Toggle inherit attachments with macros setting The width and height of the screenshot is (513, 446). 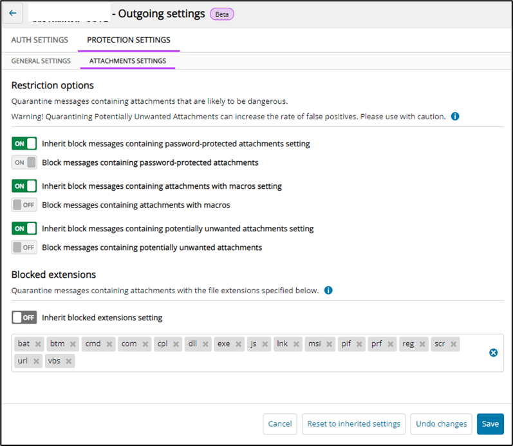24,186
